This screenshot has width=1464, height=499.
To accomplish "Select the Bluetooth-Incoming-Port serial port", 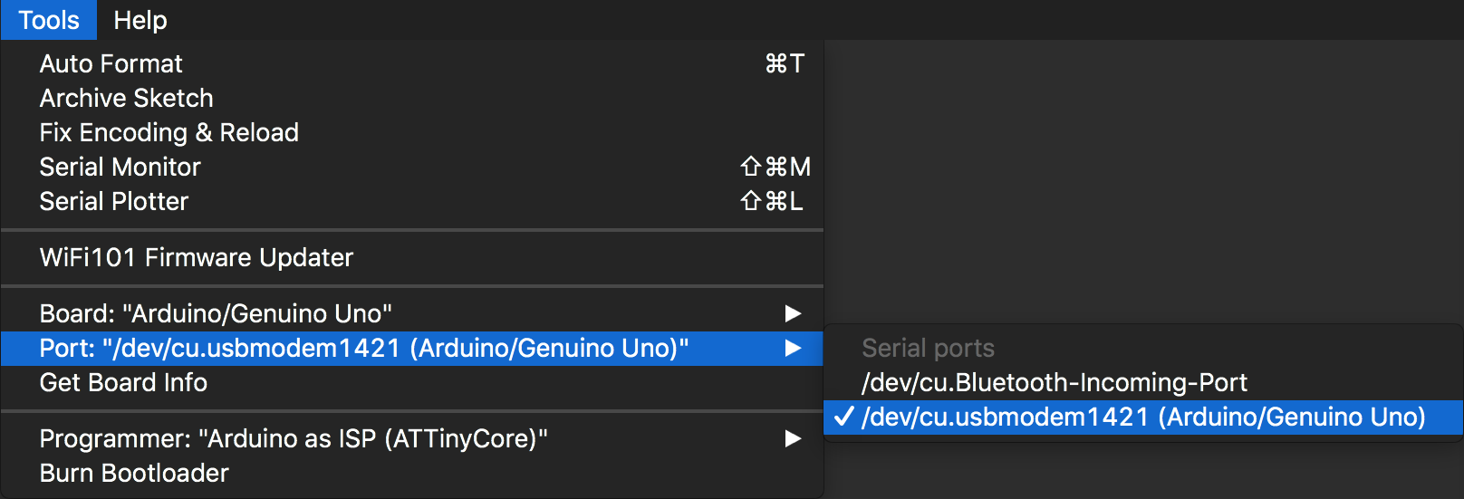I will click(1055, 382).
